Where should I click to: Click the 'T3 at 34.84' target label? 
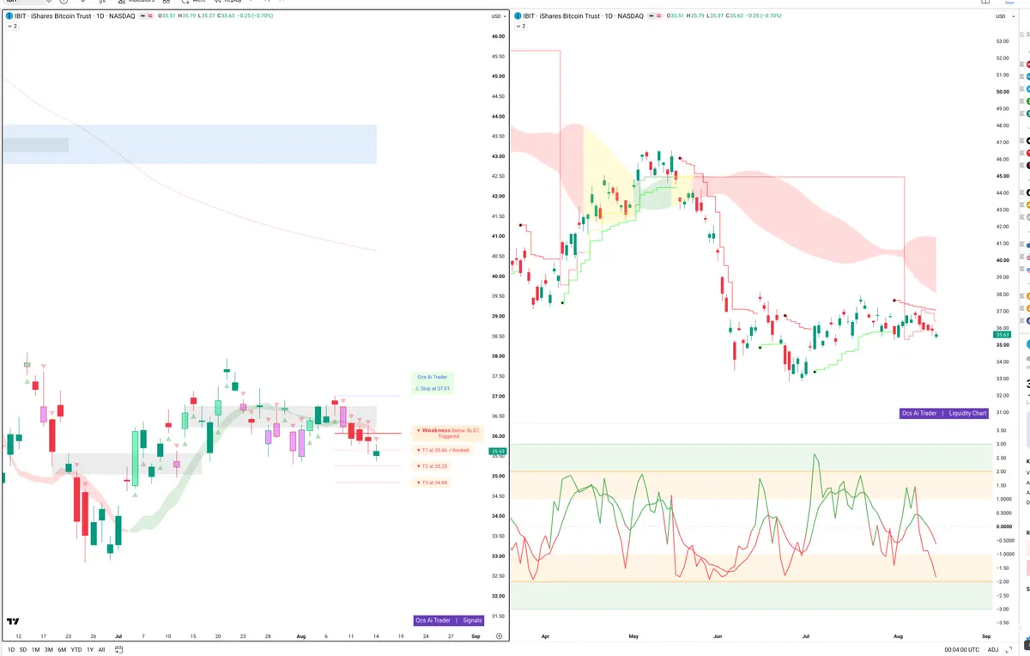(x=432, y=483)
